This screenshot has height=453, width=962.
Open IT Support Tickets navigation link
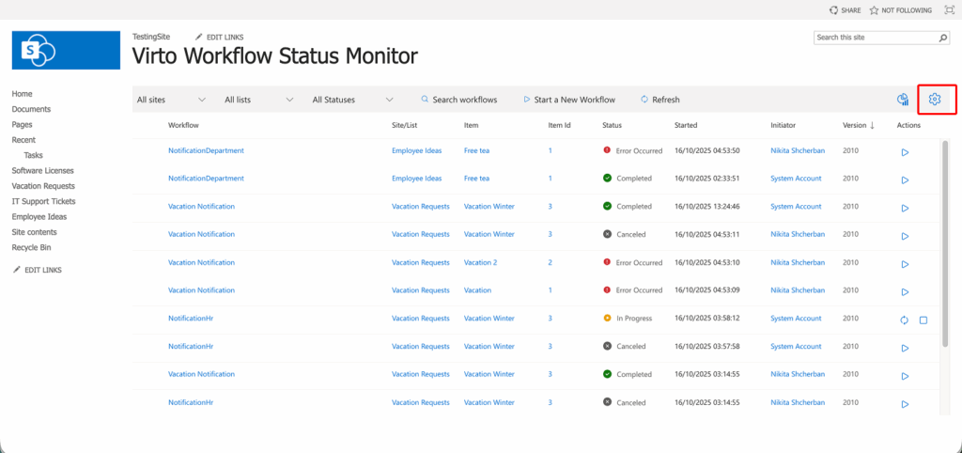tap(43, 201)
